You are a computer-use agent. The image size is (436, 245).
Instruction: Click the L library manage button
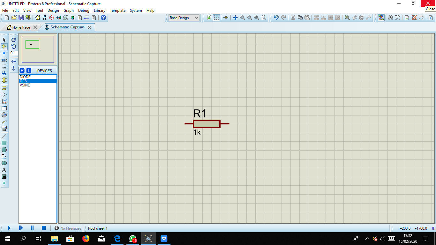29,71
